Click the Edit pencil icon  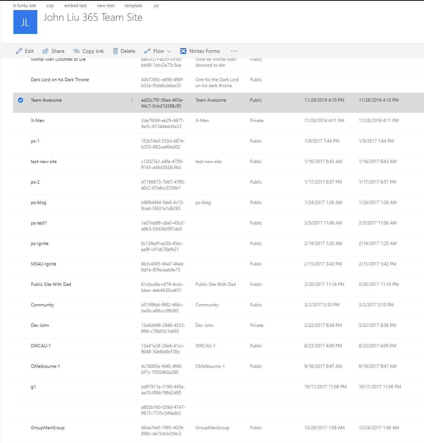pyautogui.click(x=19, y=51)
